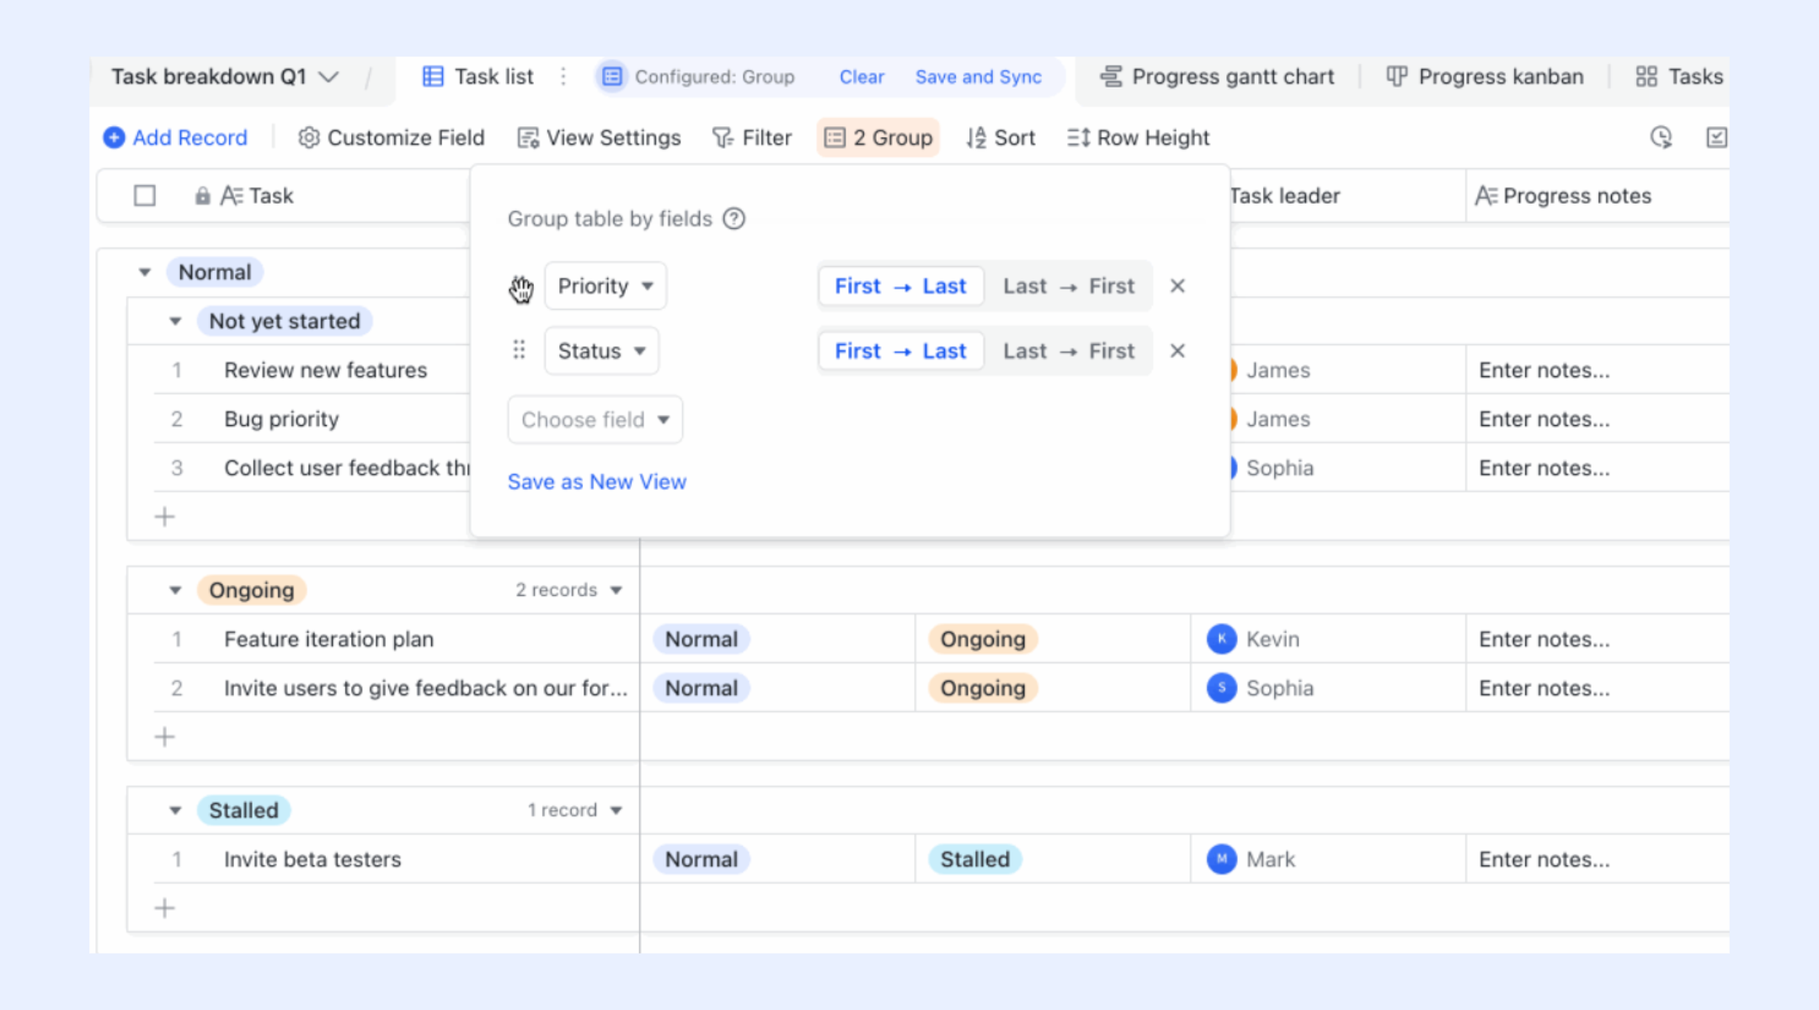This screenshot has width=1819, height=1010.
Task: Switch to the Tasks tab
Action: pos(1680,77)
